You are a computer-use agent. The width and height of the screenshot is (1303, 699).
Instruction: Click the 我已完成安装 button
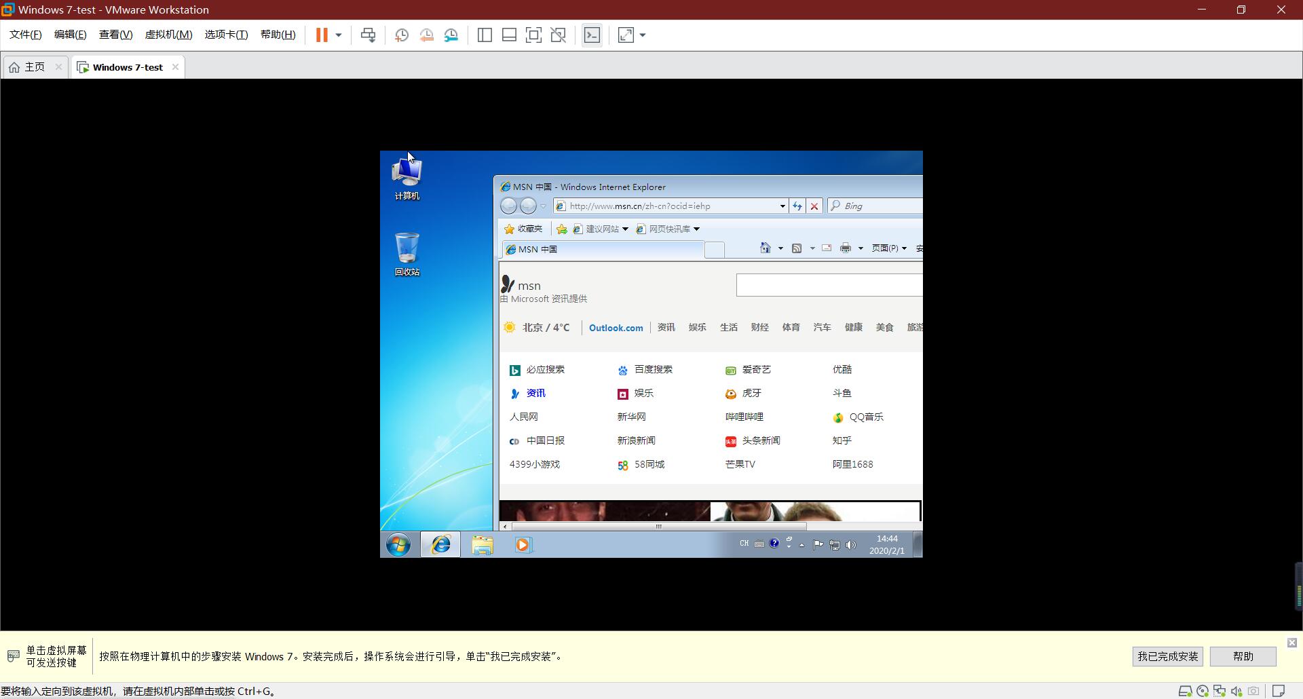[x=1167, y=656]
